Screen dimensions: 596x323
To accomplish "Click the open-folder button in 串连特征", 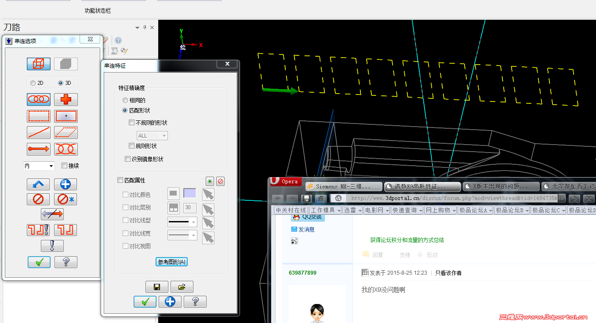I will click(x=182, y=287).
